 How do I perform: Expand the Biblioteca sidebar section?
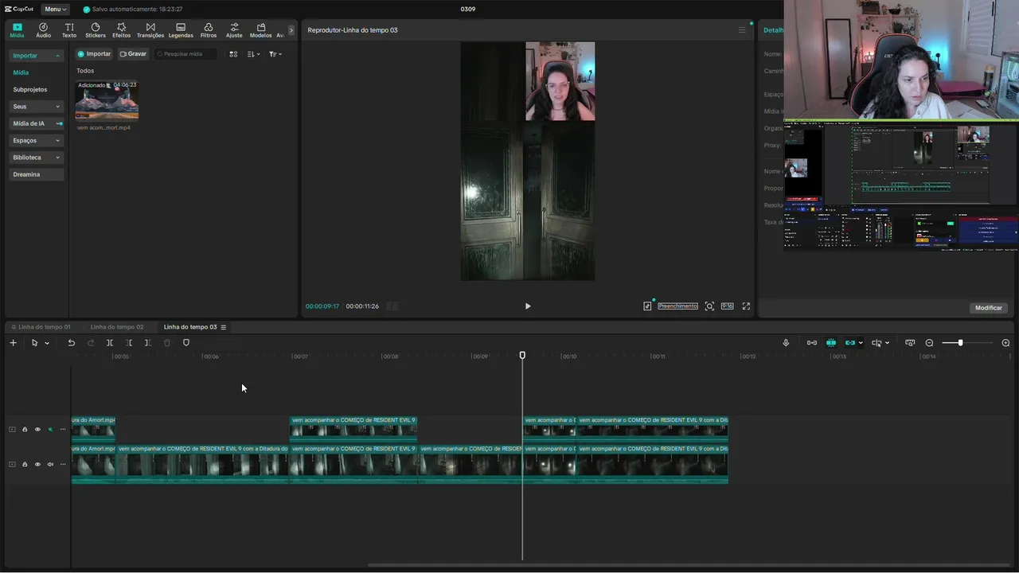coord(36,158)
